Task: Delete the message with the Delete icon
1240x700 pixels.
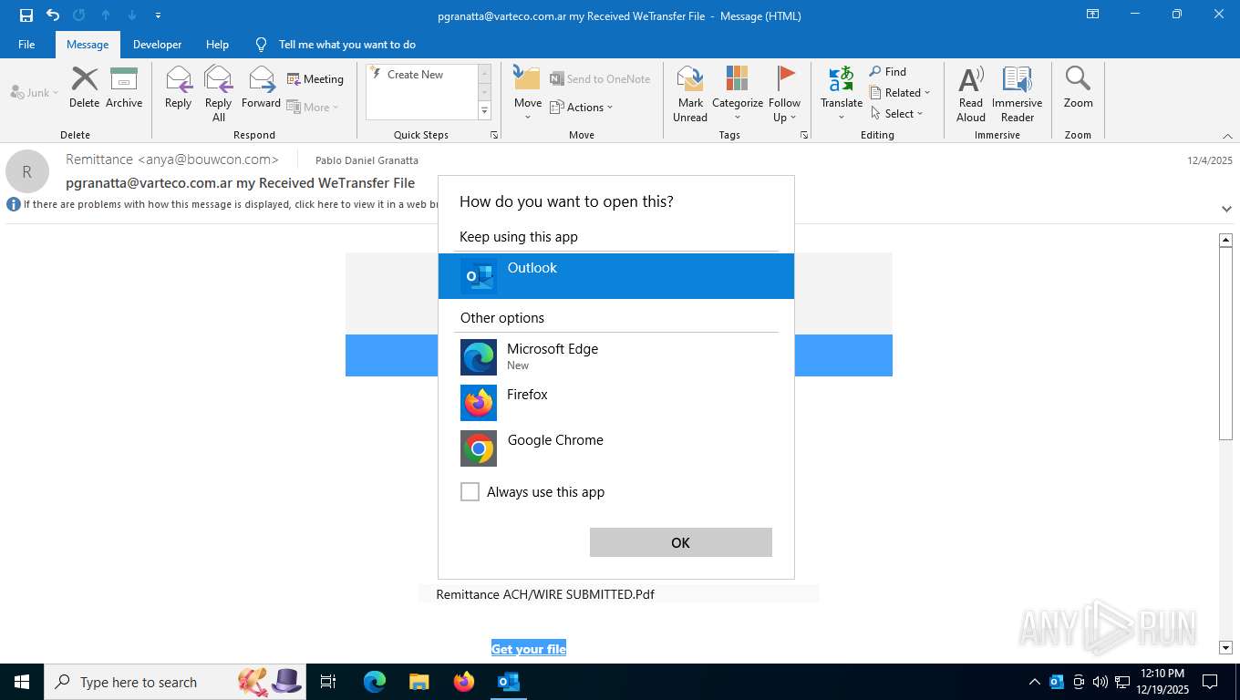Action: [84, 87]
